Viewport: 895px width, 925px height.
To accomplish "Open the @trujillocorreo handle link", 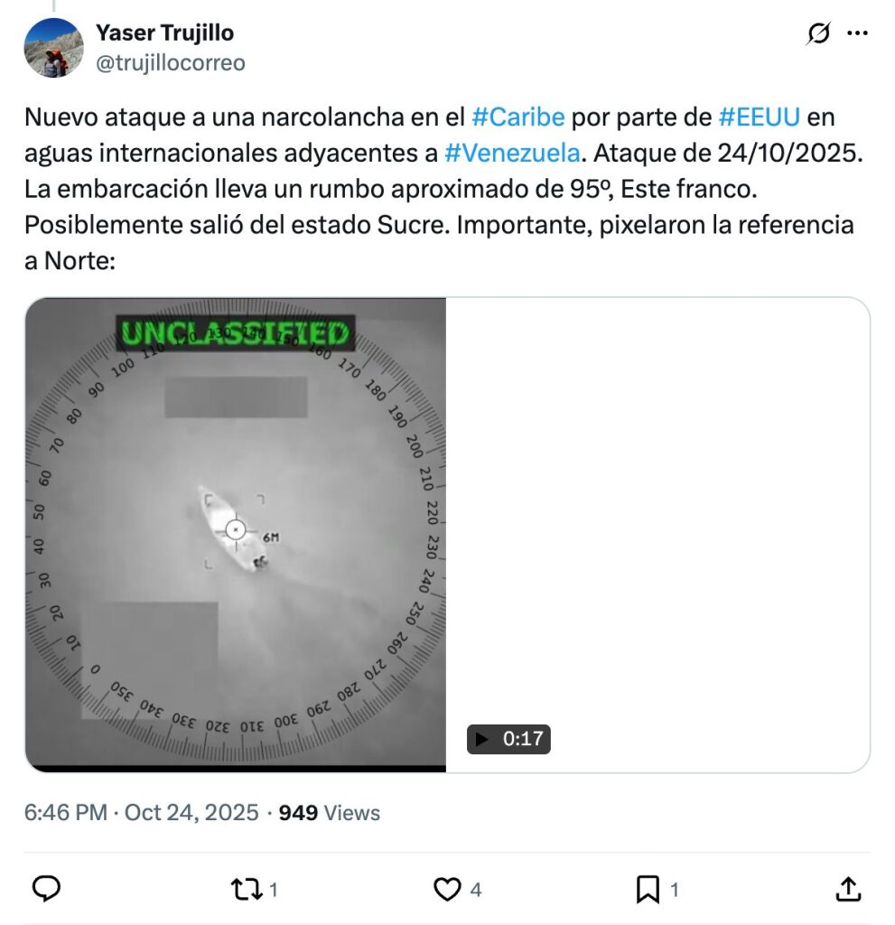I will 171,62.
